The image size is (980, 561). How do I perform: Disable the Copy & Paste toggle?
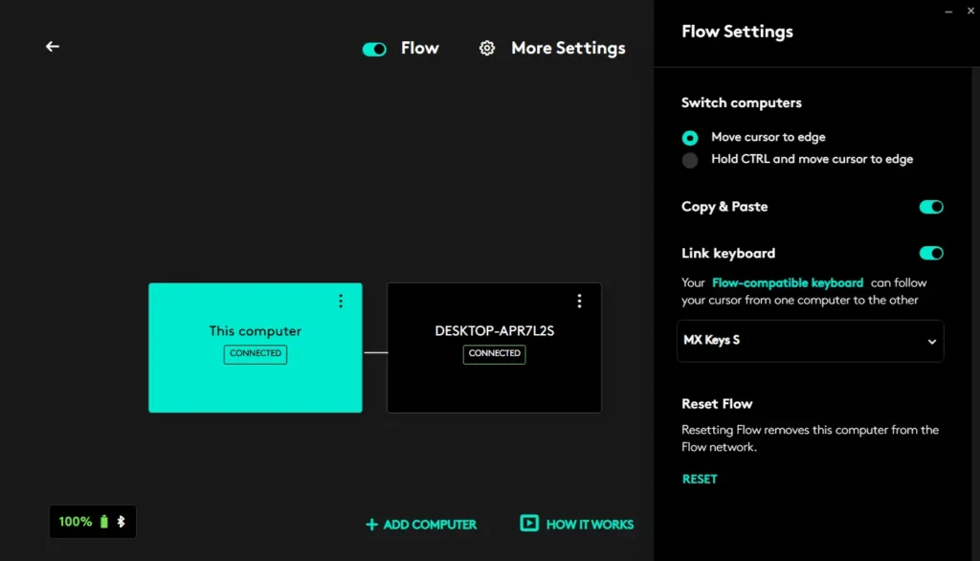[x=930, y=207]
